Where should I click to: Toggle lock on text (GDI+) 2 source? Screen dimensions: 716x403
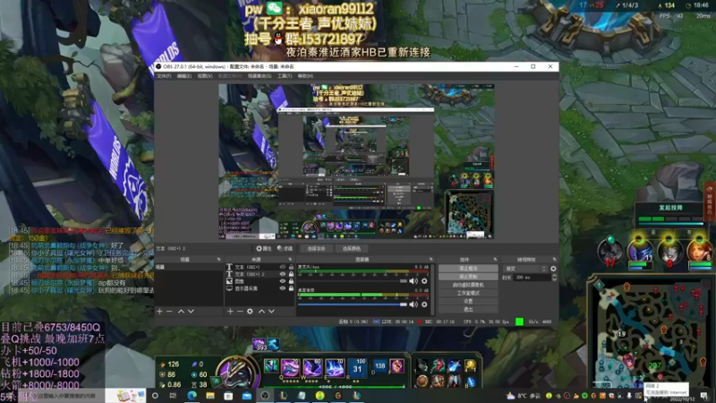[291, 274]
